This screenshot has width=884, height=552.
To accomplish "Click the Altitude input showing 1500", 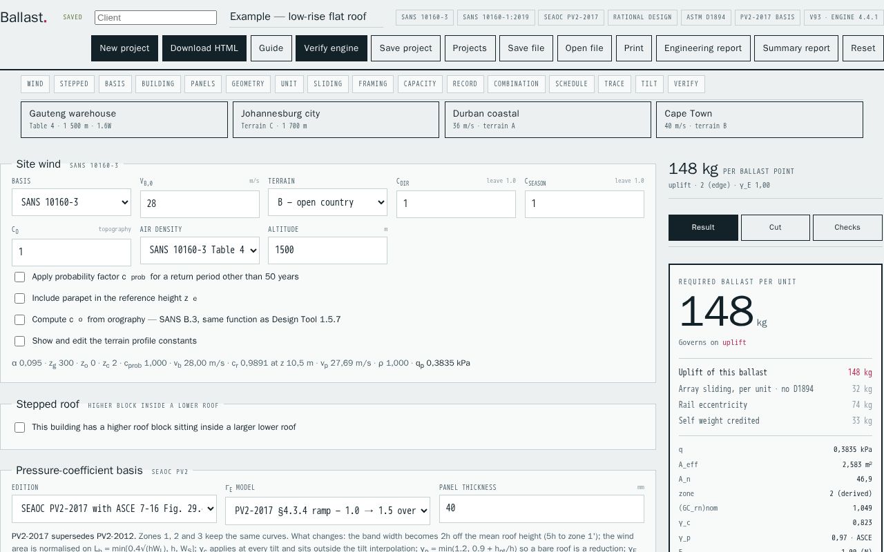I will click(x=327, y=250).
